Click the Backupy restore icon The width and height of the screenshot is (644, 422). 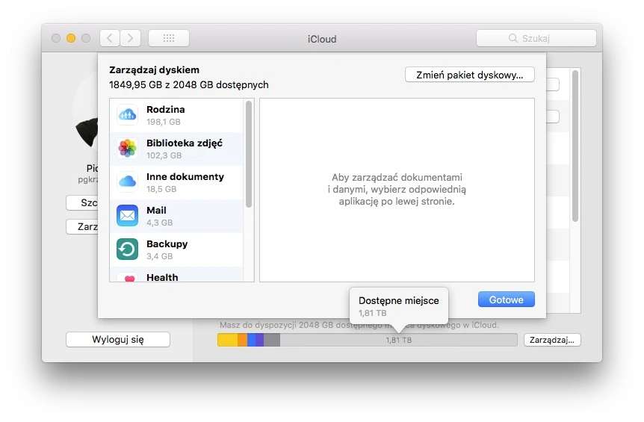click(x=127, y=249)
